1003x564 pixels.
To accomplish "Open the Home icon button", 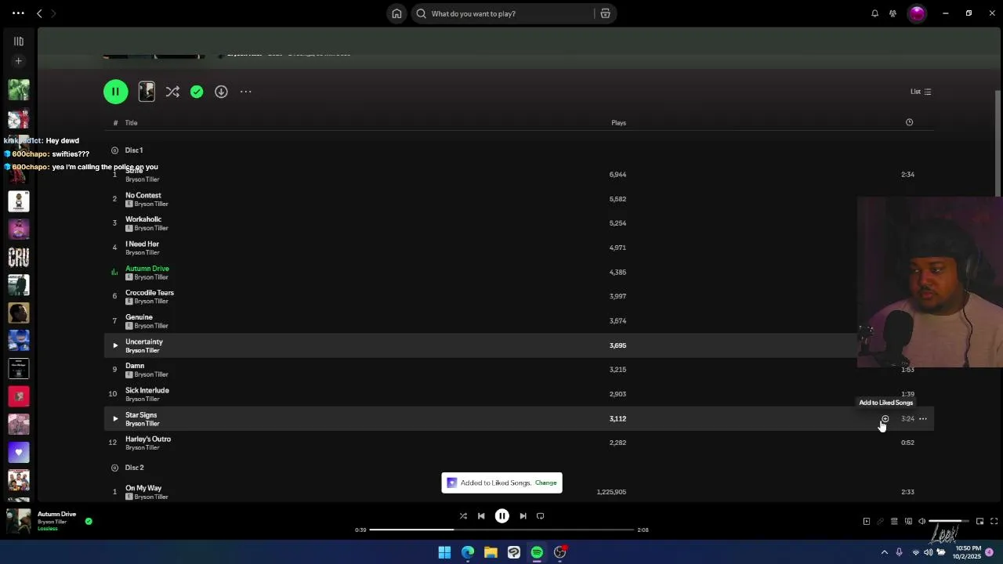I will (396, 13).
